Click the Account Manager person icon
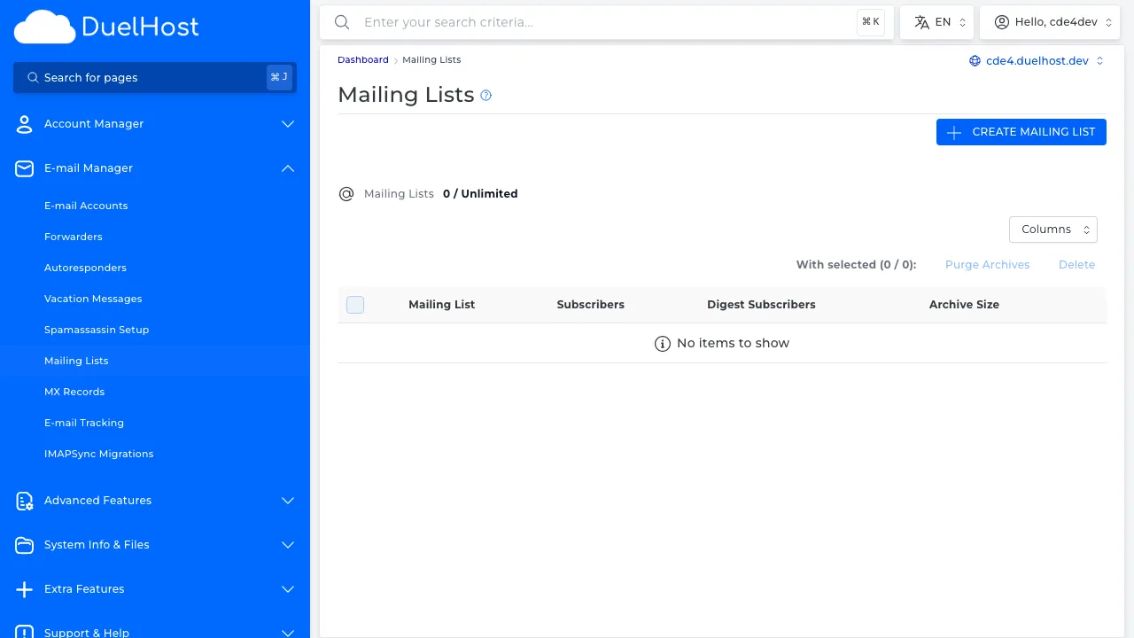Viewport: 1134px width, 638px height. [x=24, y=124]
